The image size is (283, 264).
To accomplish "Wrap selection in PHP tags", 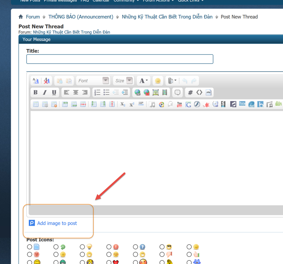I will click(209, 92).
